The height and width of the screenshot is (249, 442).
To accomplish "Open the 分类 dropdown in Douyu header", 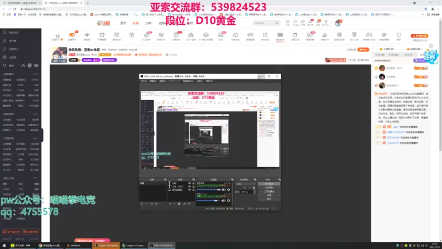I will pyautogui.click(x=149, y=23).
